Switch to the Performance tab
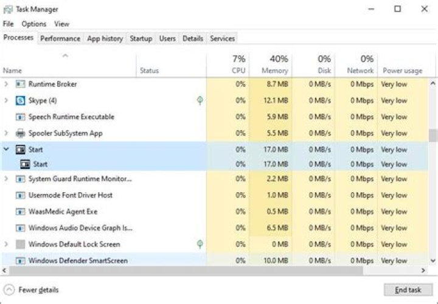This screenshot has height=304, width=438. pyautogui.click(x=60, y=38)
